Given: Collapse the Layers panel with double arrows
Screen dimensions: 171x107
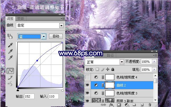Looking at the screenshot, I should (x=152, y=51).
